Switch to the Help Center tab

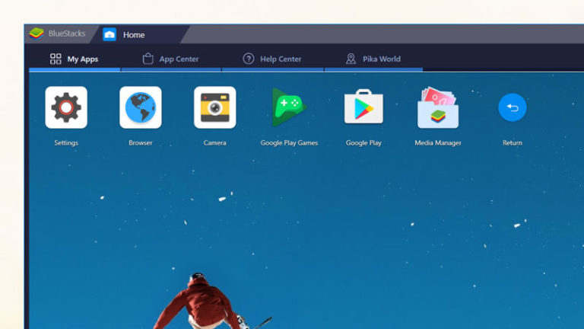click(x=273, y=59)
